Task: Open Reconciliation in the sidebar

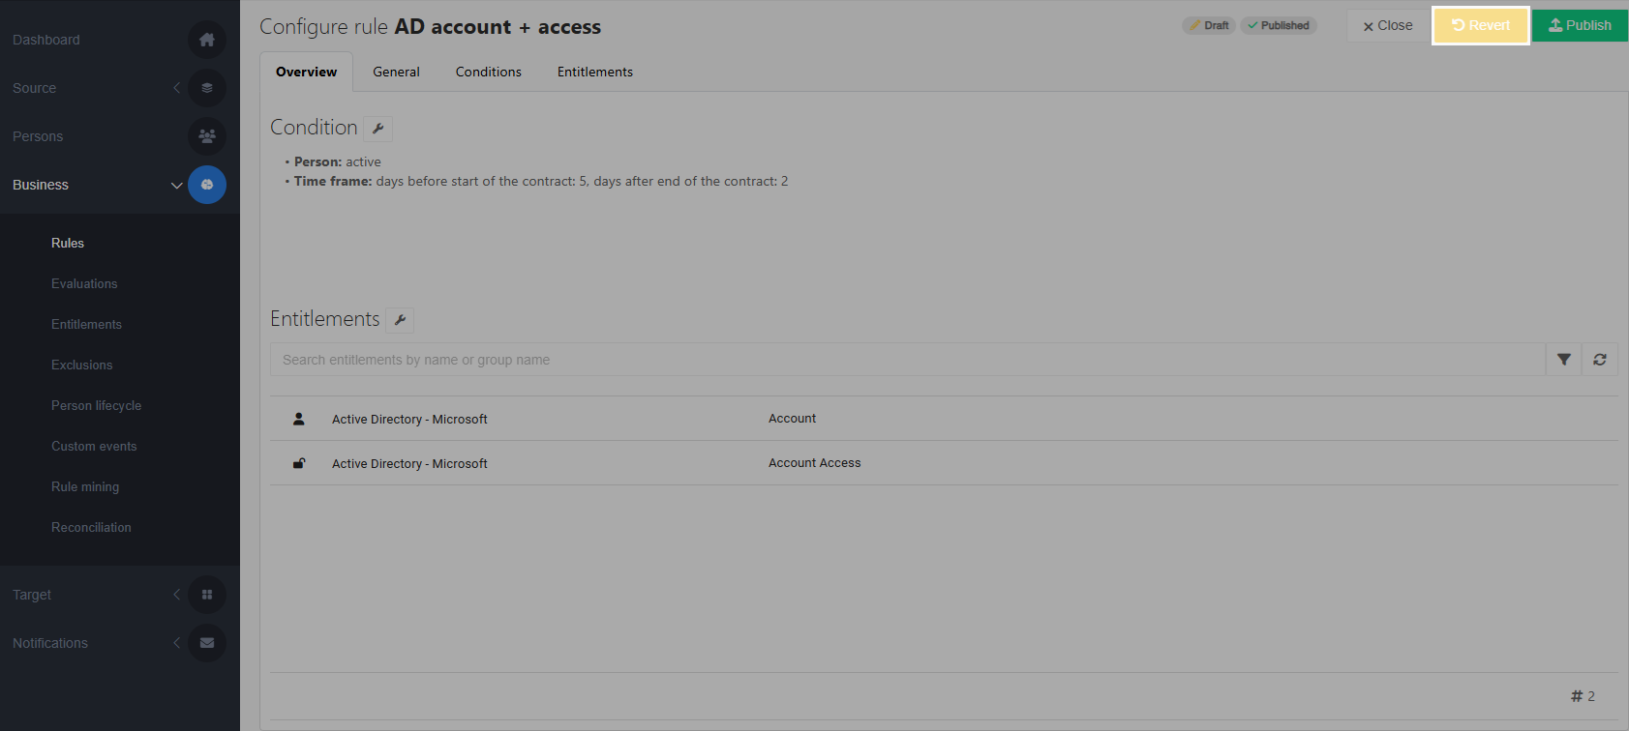Action: [x=91, y=527]
